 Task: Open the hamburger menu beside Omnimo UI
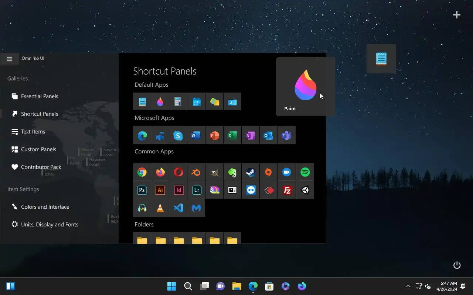click(10, 59)
